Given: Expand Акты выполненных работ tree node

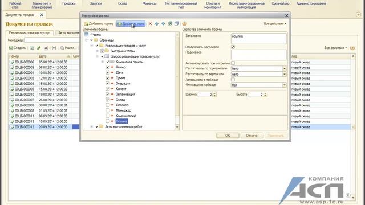Looking at the screenshot, I should pos(92,126).
